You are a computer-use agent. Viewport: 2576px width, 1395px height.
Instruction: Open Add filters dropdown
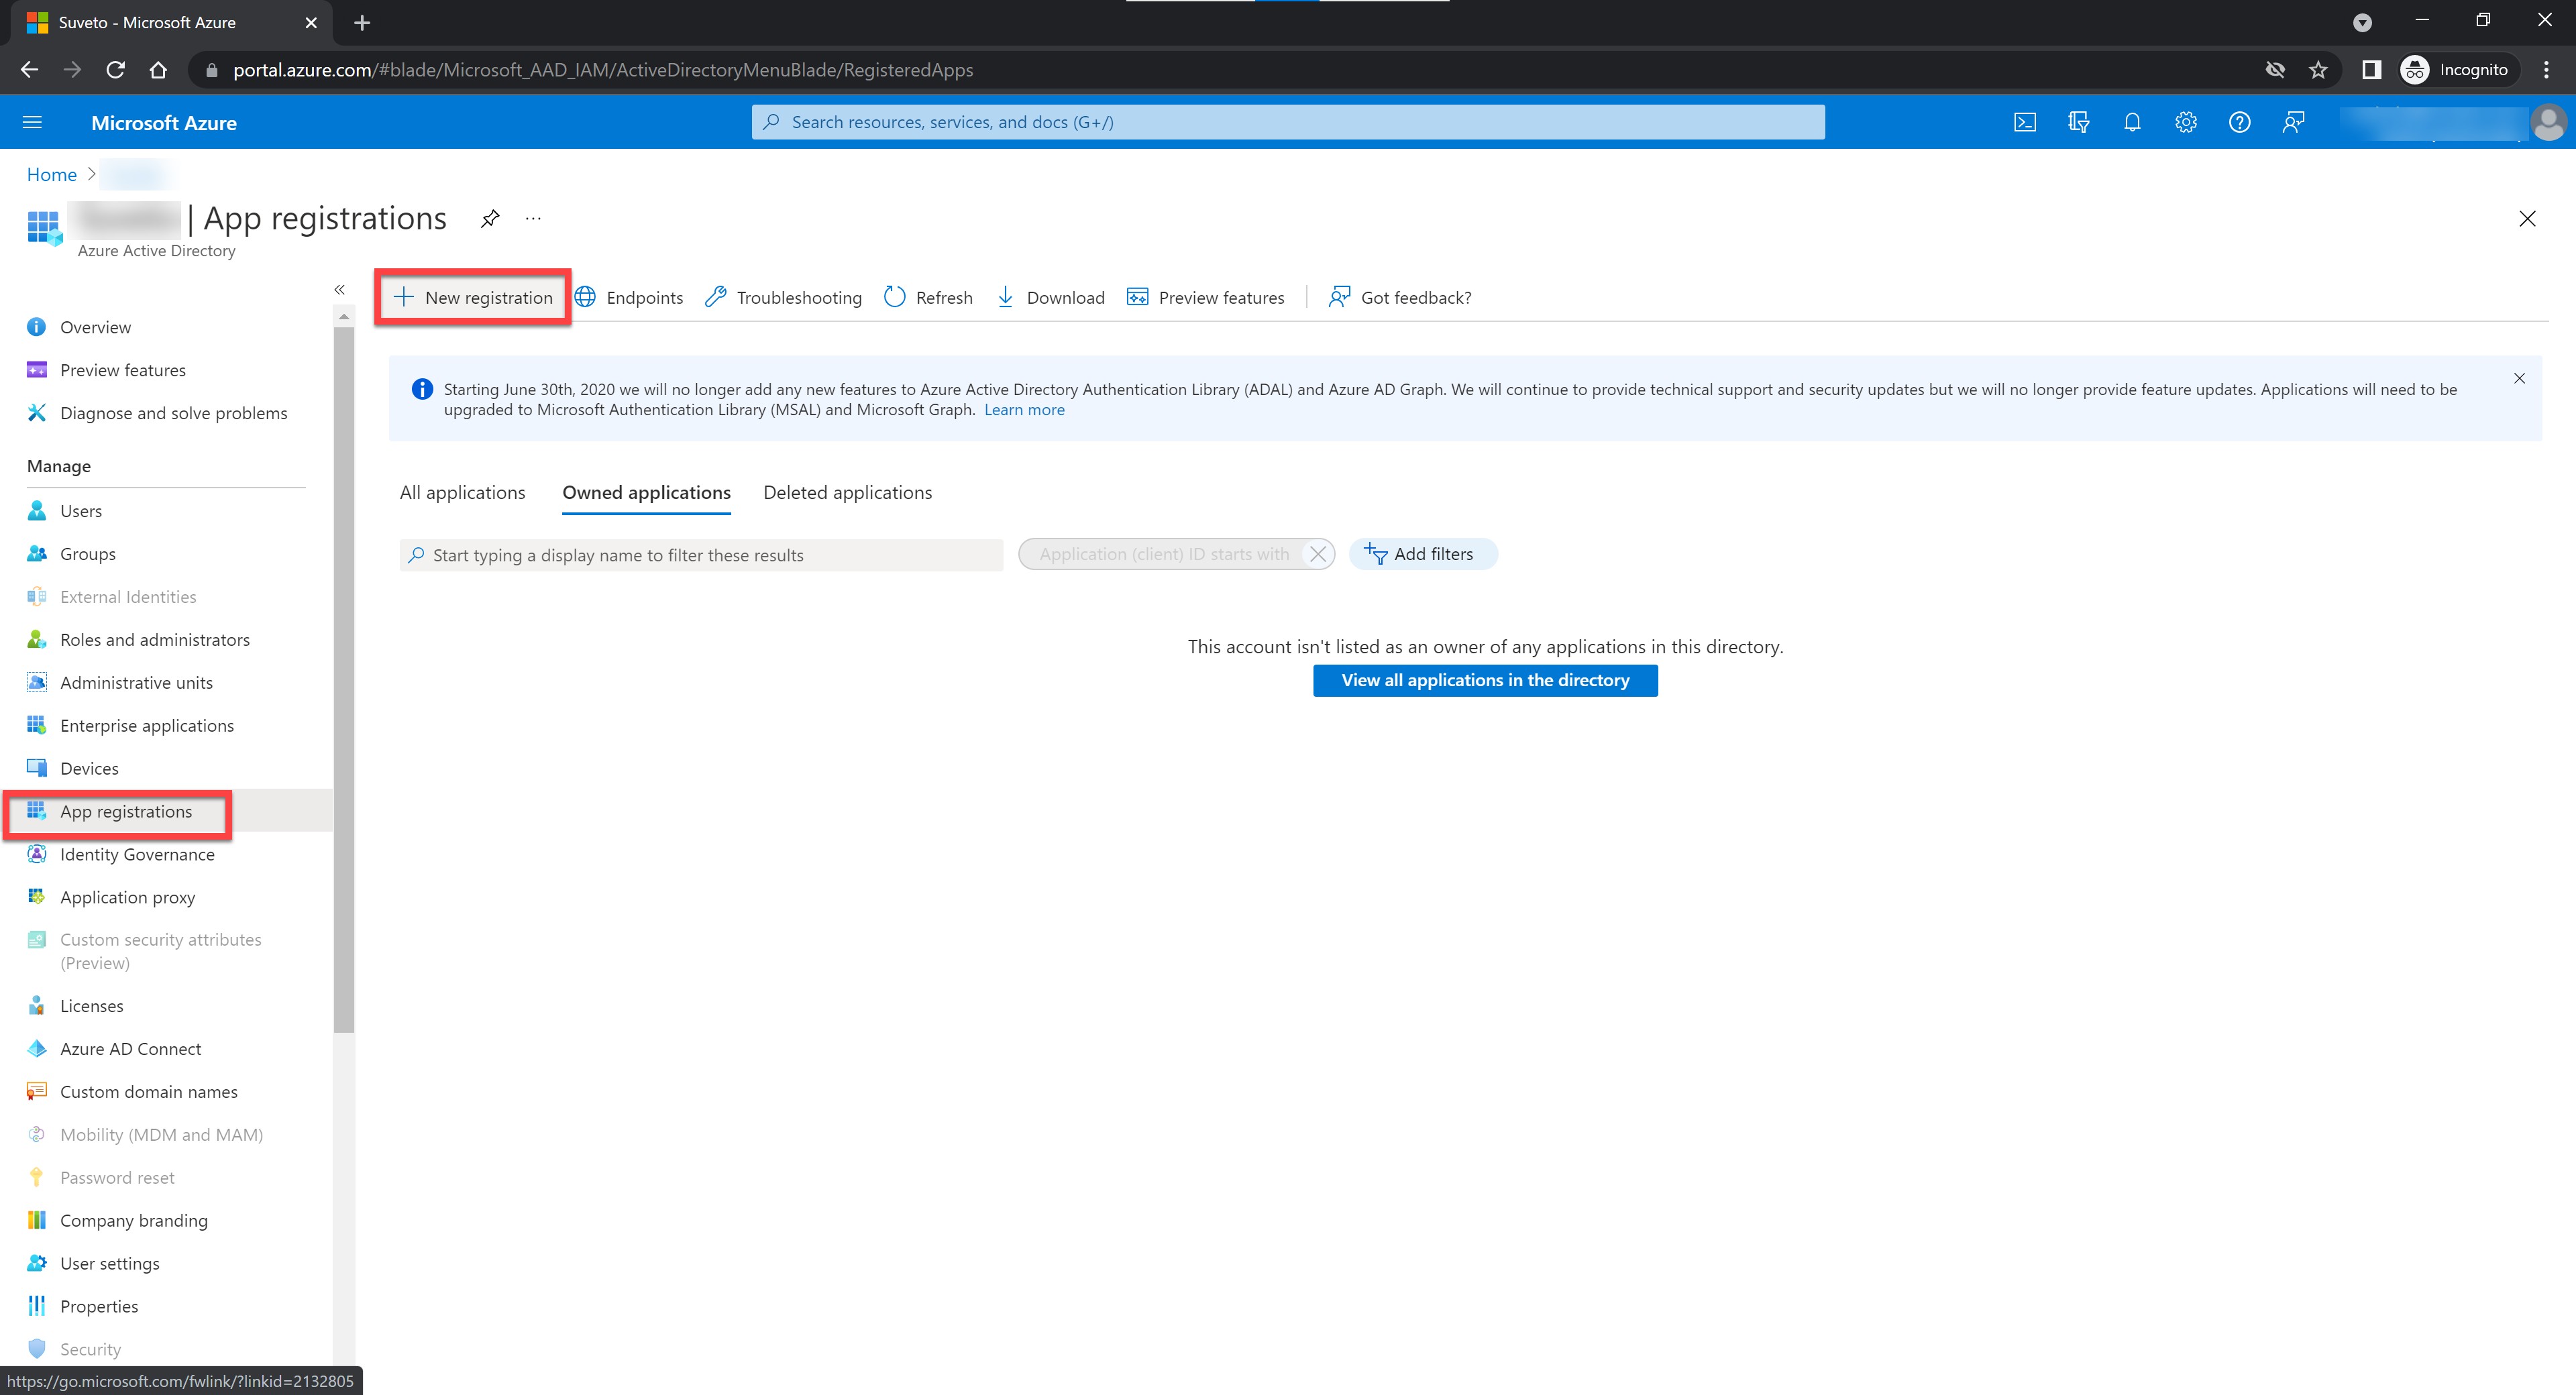[x=1422, y=554]
